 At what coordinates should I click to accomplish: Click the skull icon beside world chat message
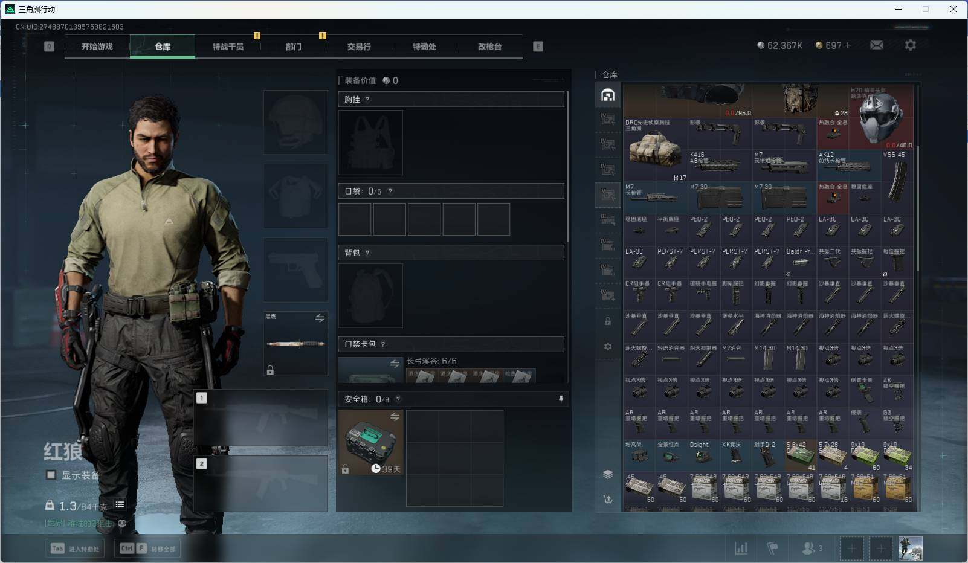[122, 523]
